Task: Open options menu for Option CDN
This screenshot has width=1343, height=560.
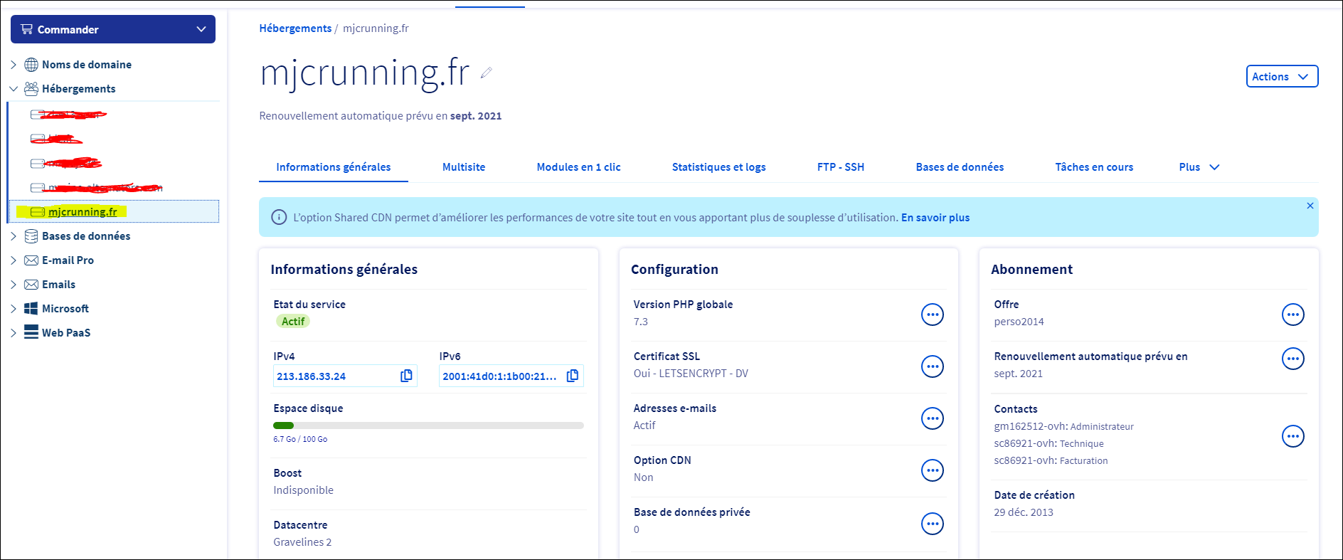Action: pos(932,470)
